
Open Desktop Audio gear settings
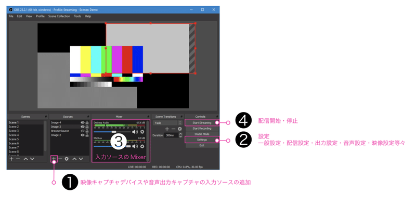click(x=142, y=132)
